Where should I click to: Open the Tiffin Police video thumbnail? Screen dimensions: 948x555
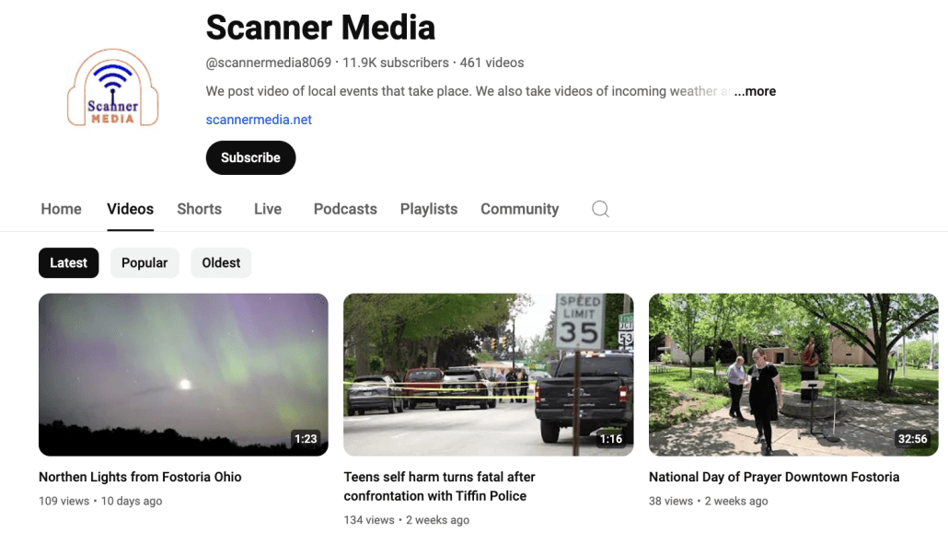tap(489, 375)
